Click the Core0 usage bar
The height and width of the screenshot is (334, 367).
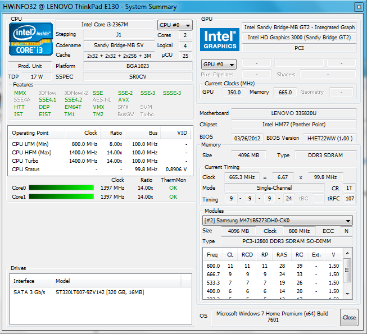[x=61, y=187]
